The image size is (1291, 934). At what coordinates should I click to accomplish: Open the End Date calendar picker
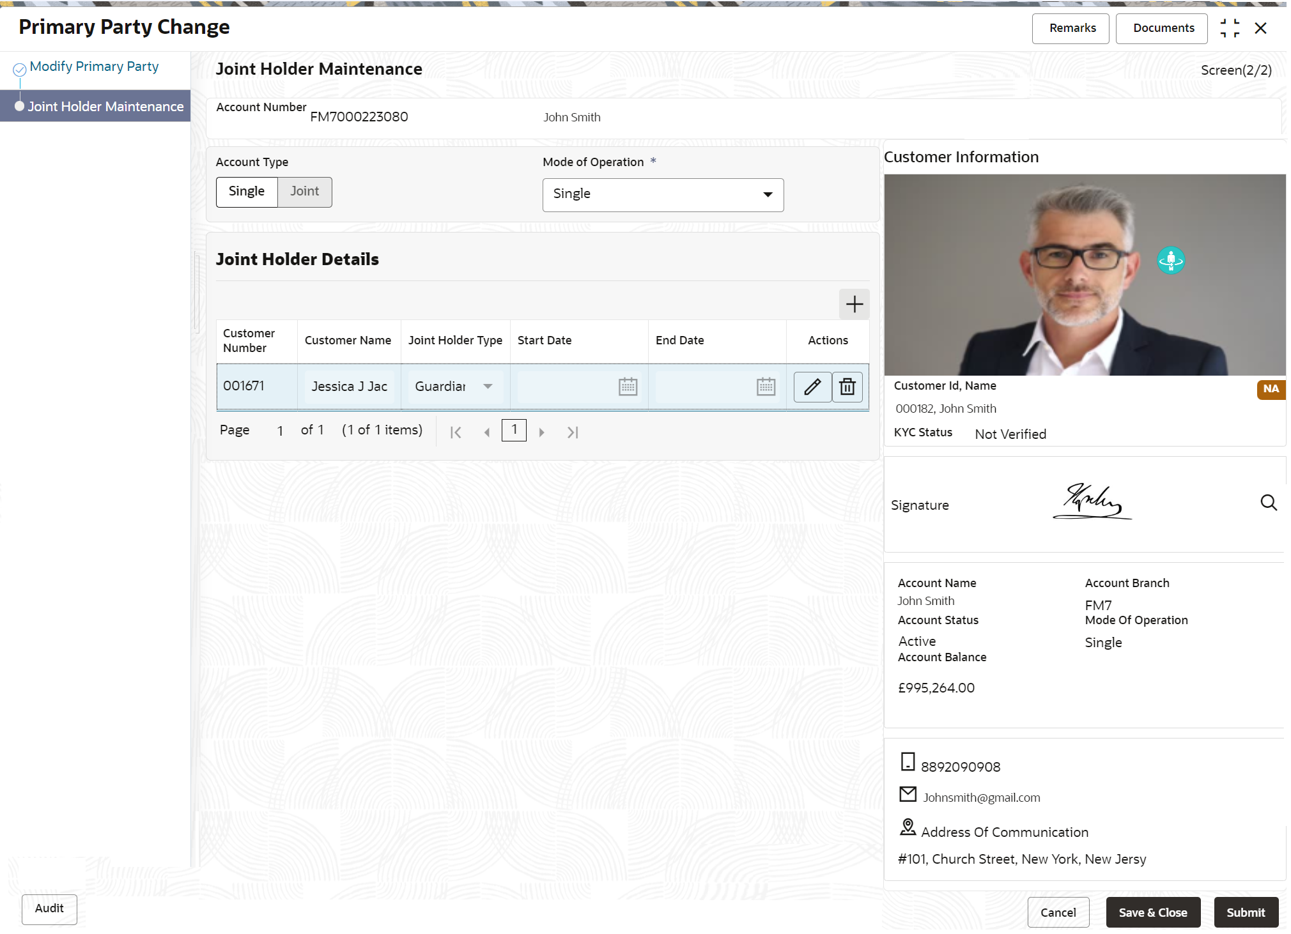tap(766, 387)
